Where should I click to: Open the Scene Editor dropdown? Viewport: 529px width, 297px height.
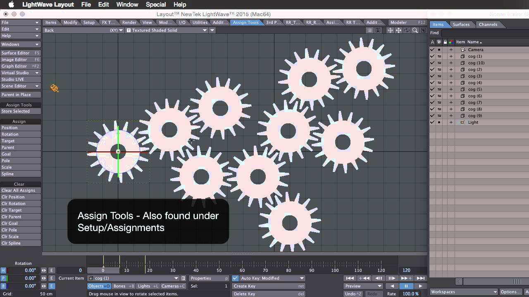(20, 86)
